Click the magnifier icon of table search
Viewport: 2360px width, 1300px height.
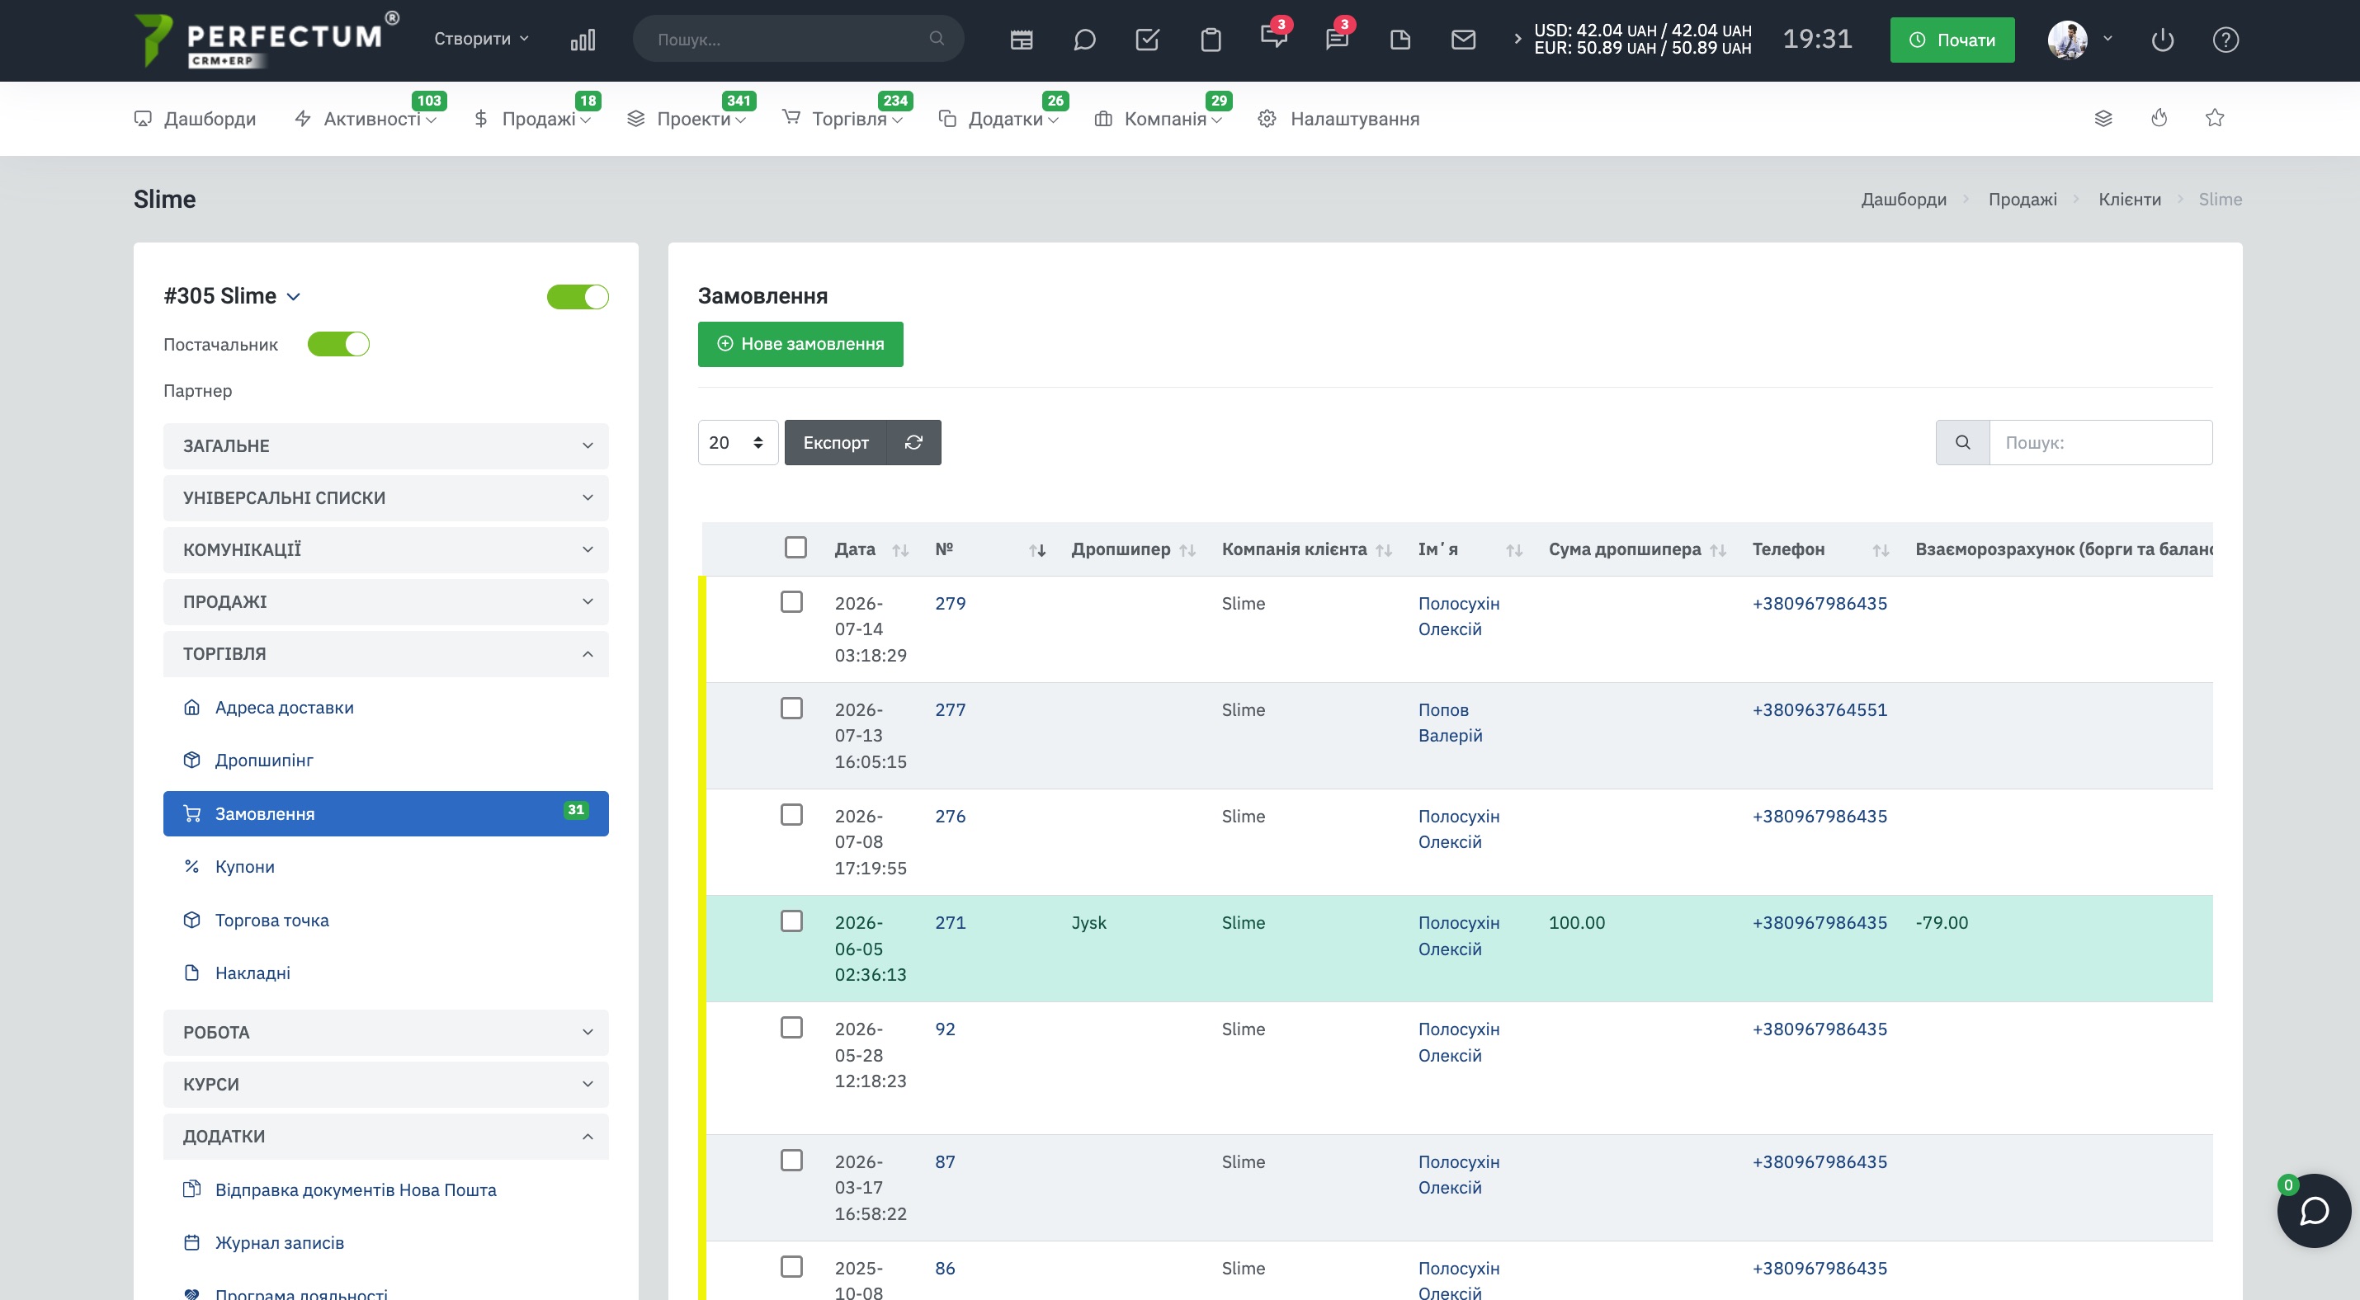tap(1962, 442)
